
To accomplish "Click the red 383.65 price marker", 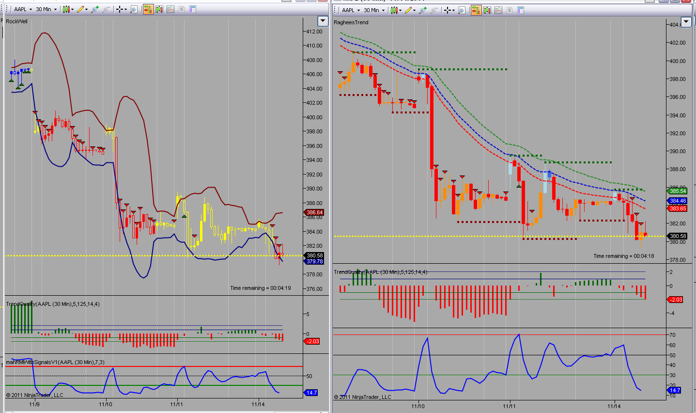I will [x=678, y=208].
